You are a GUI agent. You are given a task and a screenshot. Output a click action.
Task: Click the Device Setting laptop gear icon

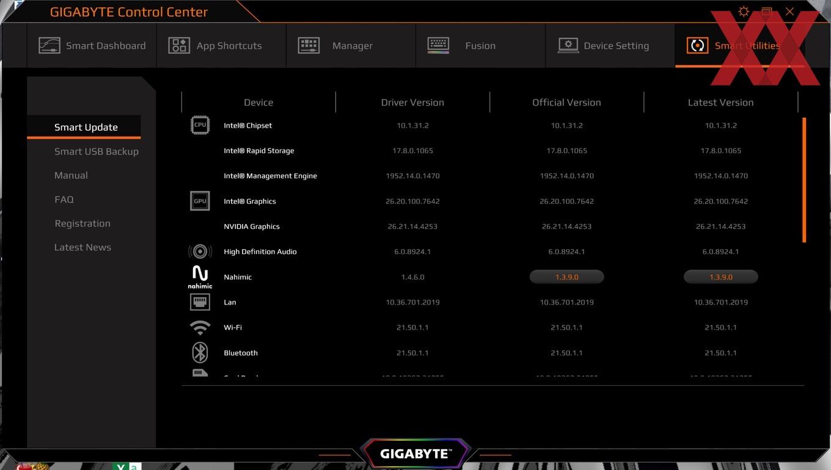point(568,46)
